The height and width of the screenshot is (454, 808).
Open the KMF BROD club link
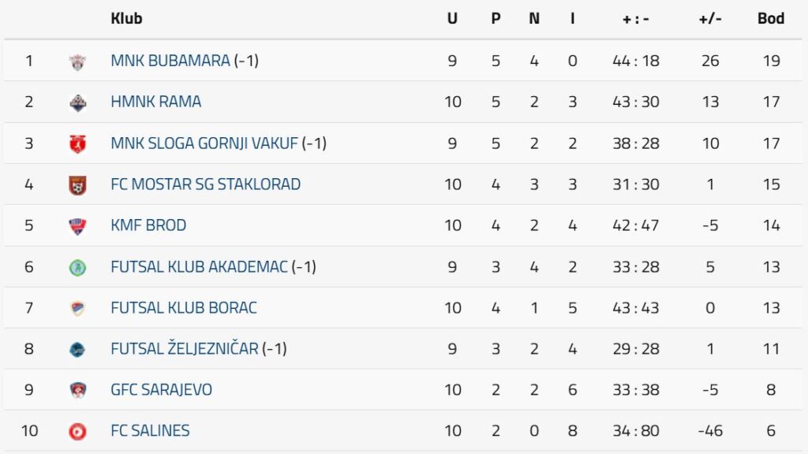point(148,225)
